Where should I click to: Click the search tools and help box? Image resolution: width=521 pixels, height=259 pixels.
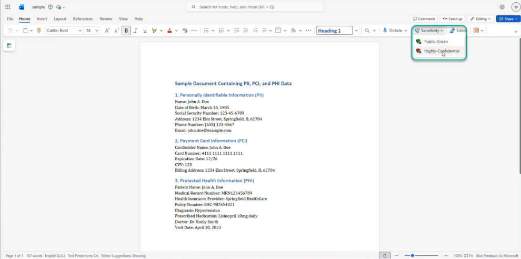[x=255, y=7]
